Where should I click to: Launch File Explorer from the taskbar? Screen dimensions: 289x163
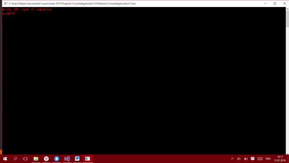(36, 159)
